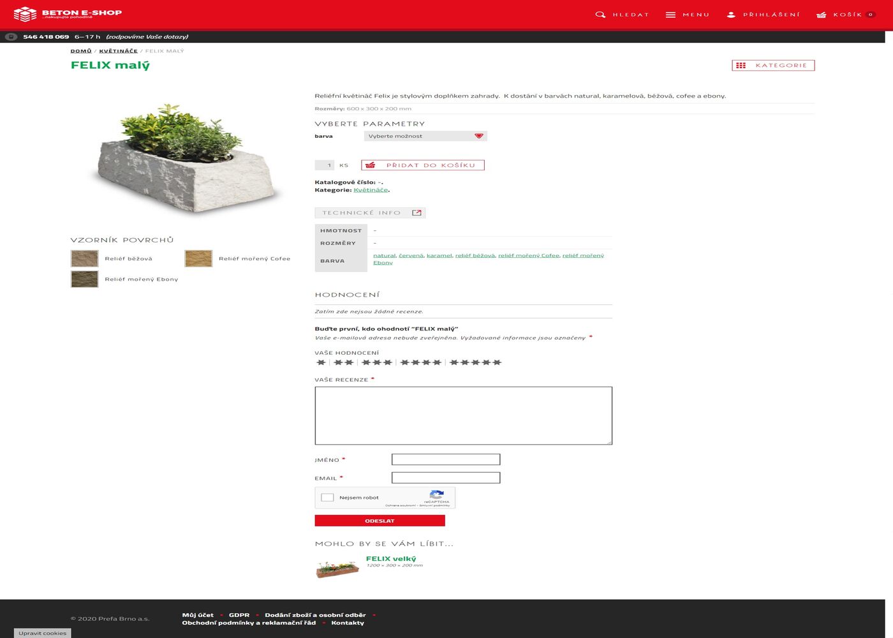The image size is (893, 638).
Task: Rate three stars
Action: click(x=376, y=362)
